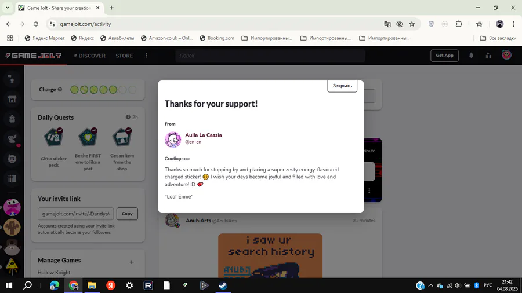Open Aulla La Cassia's avatar in dialog

click(173, 139)
